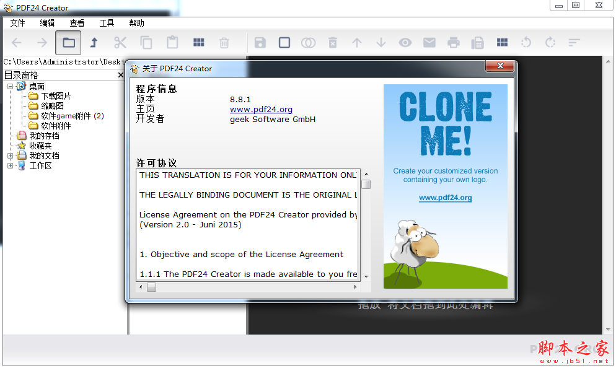Click main window scrollbar down arrow
Viewport: 616px width, 368px height.
click(608, 330)
